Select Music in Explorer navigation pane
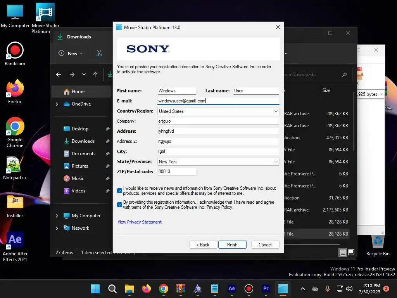This screenshot has width=397, height=298. click(x=81, y=178)
